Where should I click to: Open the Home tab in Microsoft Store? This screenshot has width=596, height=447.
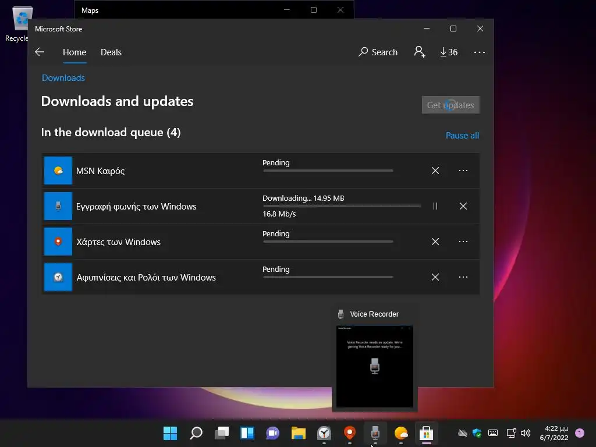click(x=74, y=52)
